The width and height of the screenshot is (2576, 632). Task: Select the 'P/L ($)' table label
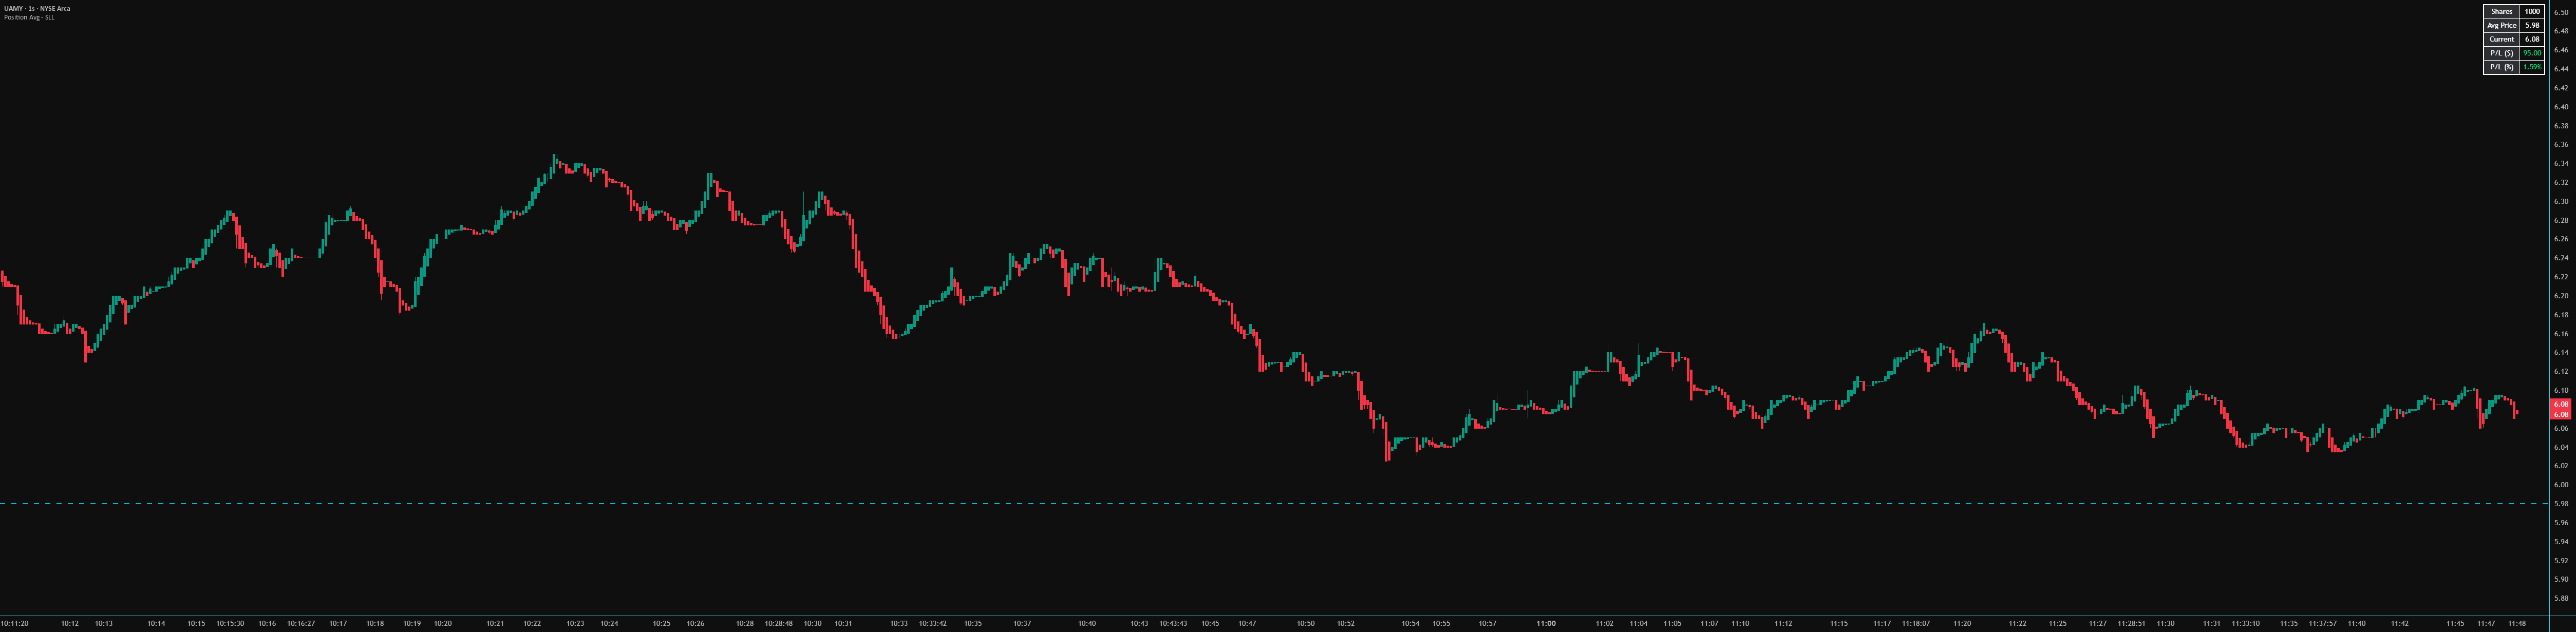(2501, 53)
